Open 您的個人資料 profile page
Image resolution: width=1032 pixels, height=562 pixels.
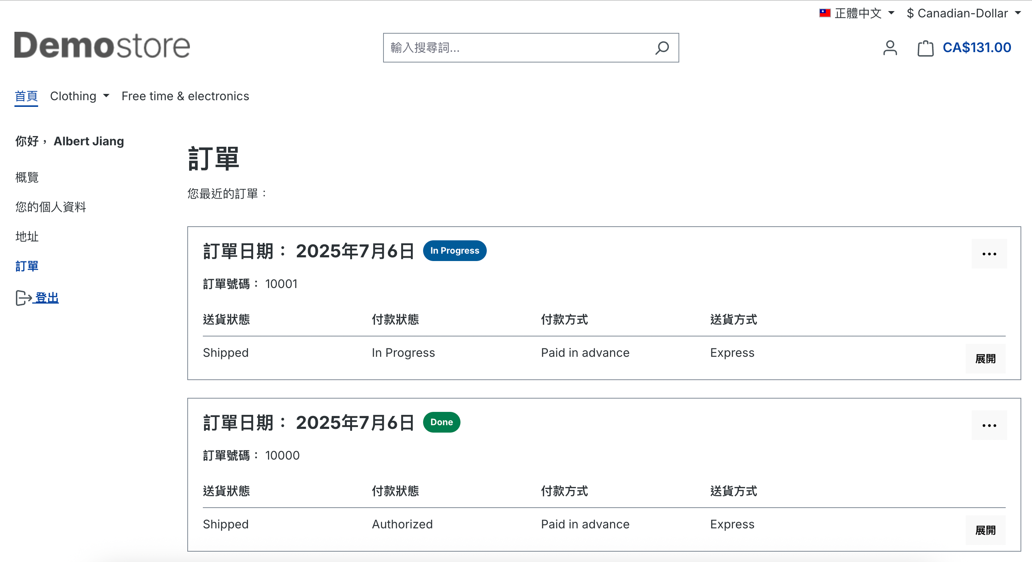tap(51, 207)
